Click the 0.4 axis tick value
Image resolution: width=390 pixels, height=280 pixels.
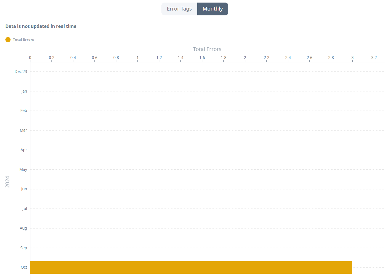click(x=73, y=58)
